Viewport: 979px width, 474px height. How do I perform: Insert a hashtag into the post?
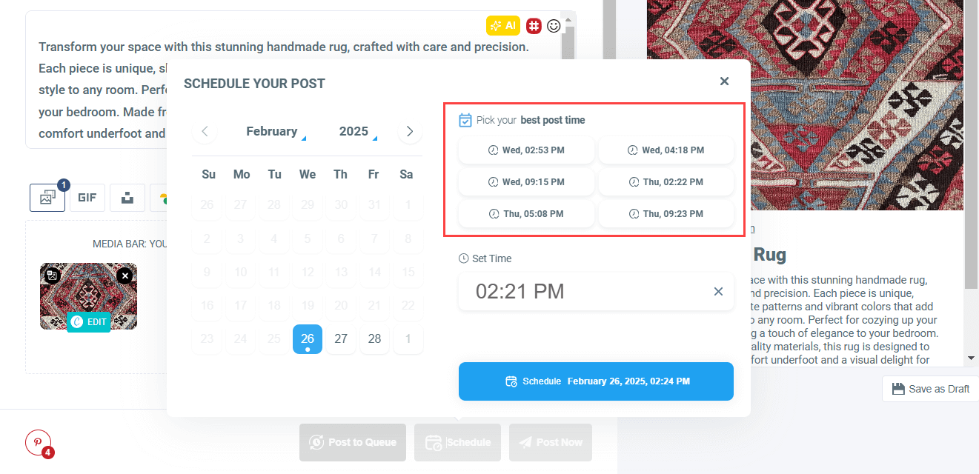click(533, 25)
